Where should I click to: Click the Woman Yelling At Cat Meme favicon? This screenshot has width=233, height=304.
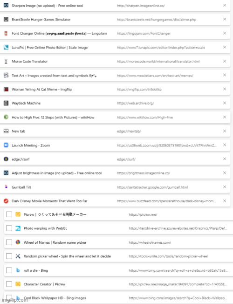tap(6, 89)
